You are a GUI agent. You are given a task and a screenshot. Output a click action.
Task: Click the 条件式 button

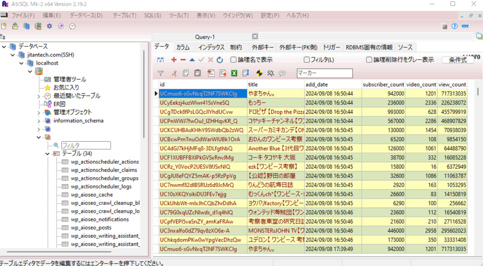pos(458,60)
